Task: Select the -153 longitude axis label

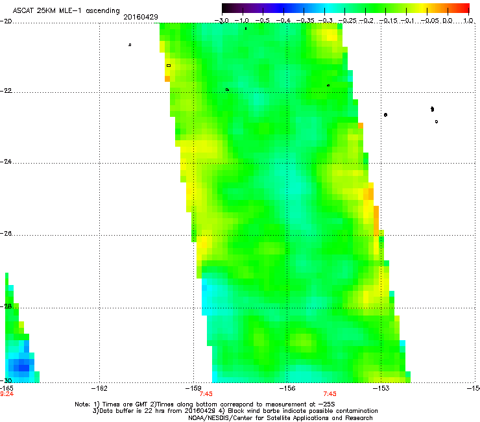Action: coord(381,389)
